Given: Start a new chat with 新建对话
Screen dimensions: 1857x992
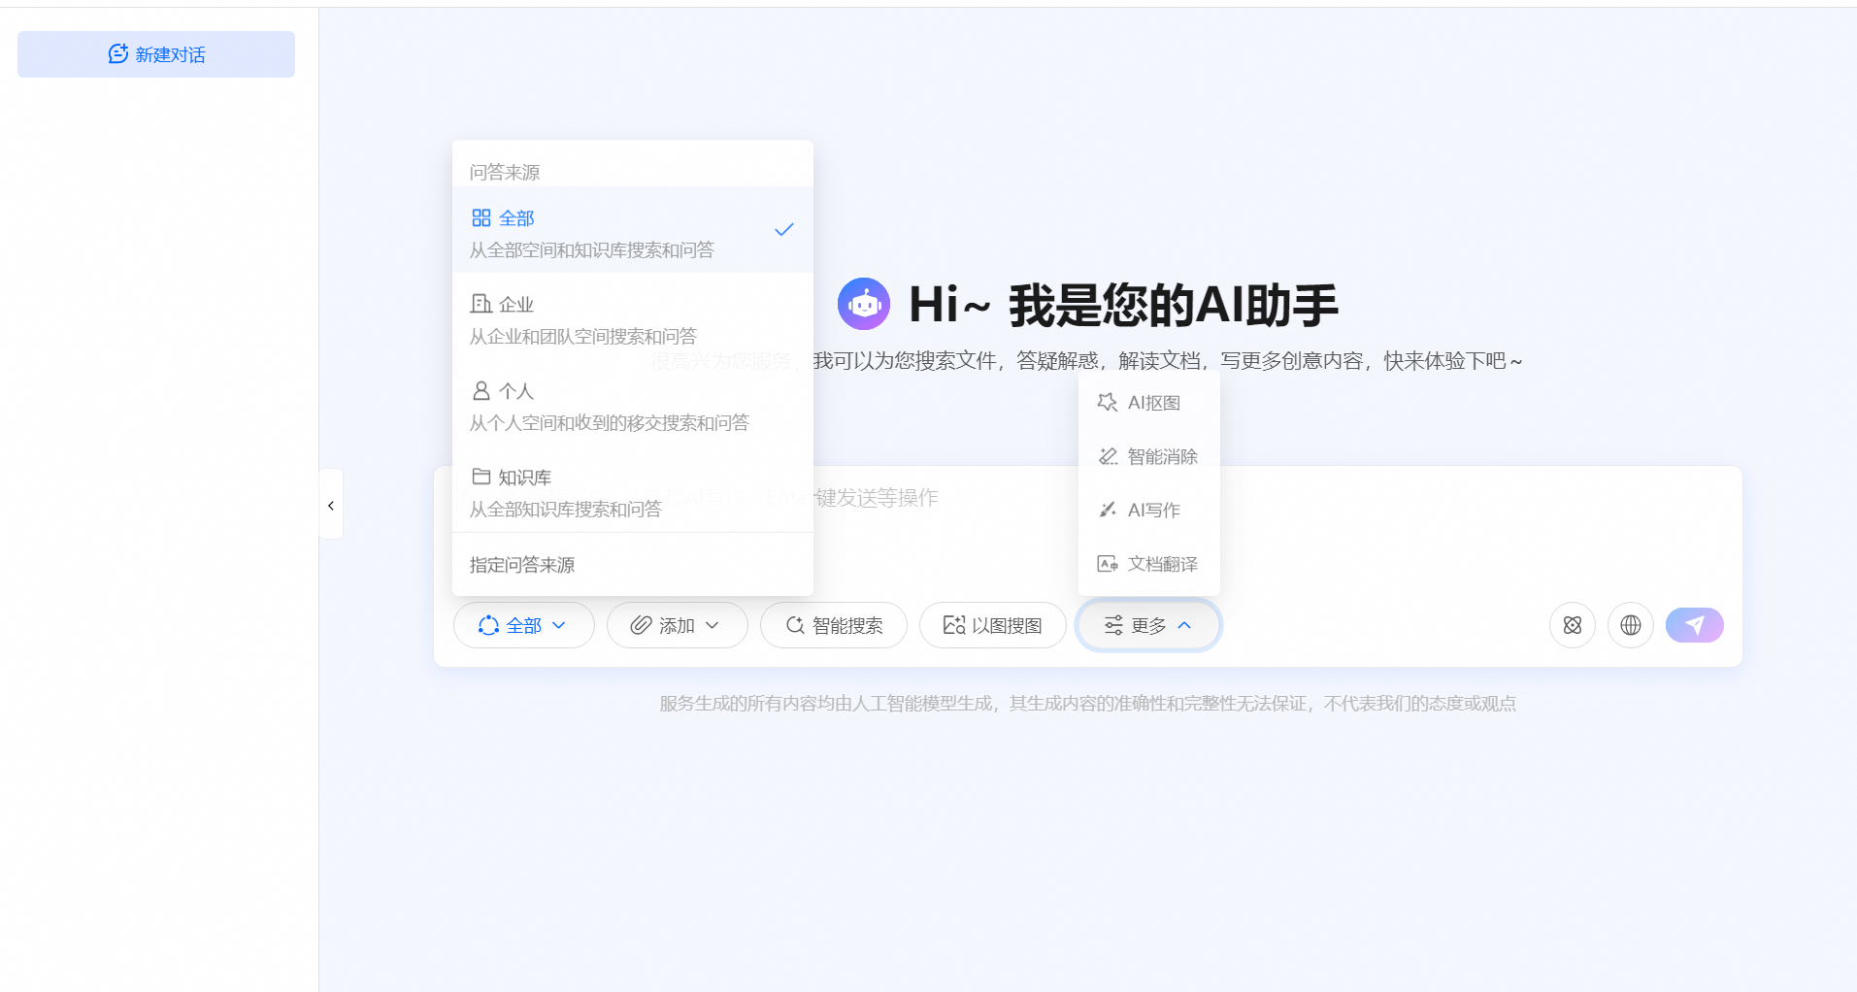Looking at the screenshot, I should (156, 54).
